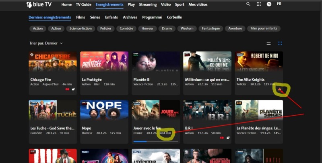
Task: Toggle the Science-fiction genre filter
Action: pyautogui.click(x=80, y=29)
